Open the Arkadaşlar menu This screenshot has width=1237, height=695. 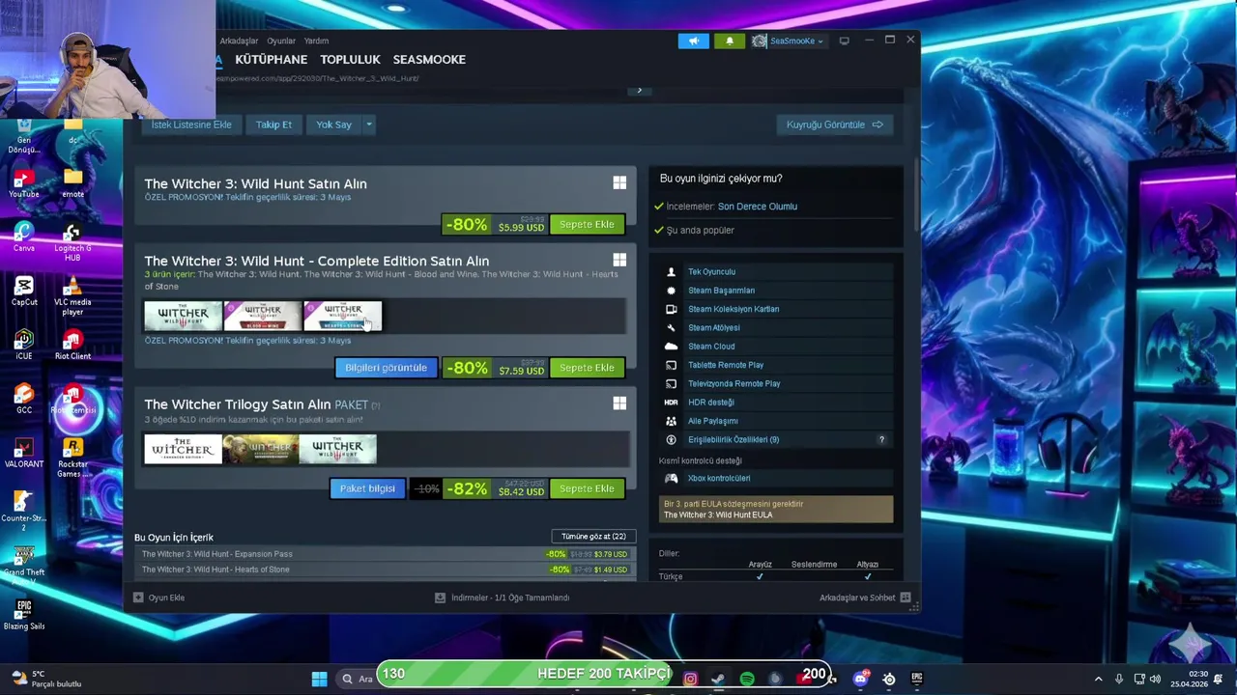click(x=239, y=41)
